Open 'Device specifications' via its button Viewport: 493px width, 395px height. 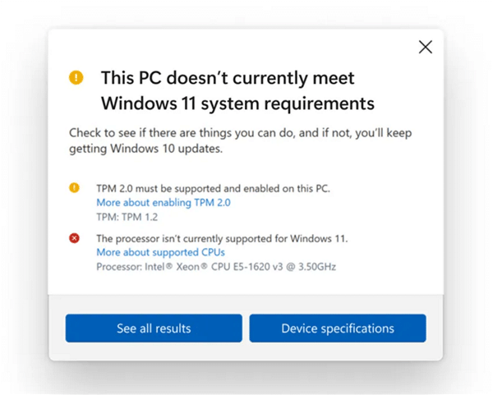point(338,328)
